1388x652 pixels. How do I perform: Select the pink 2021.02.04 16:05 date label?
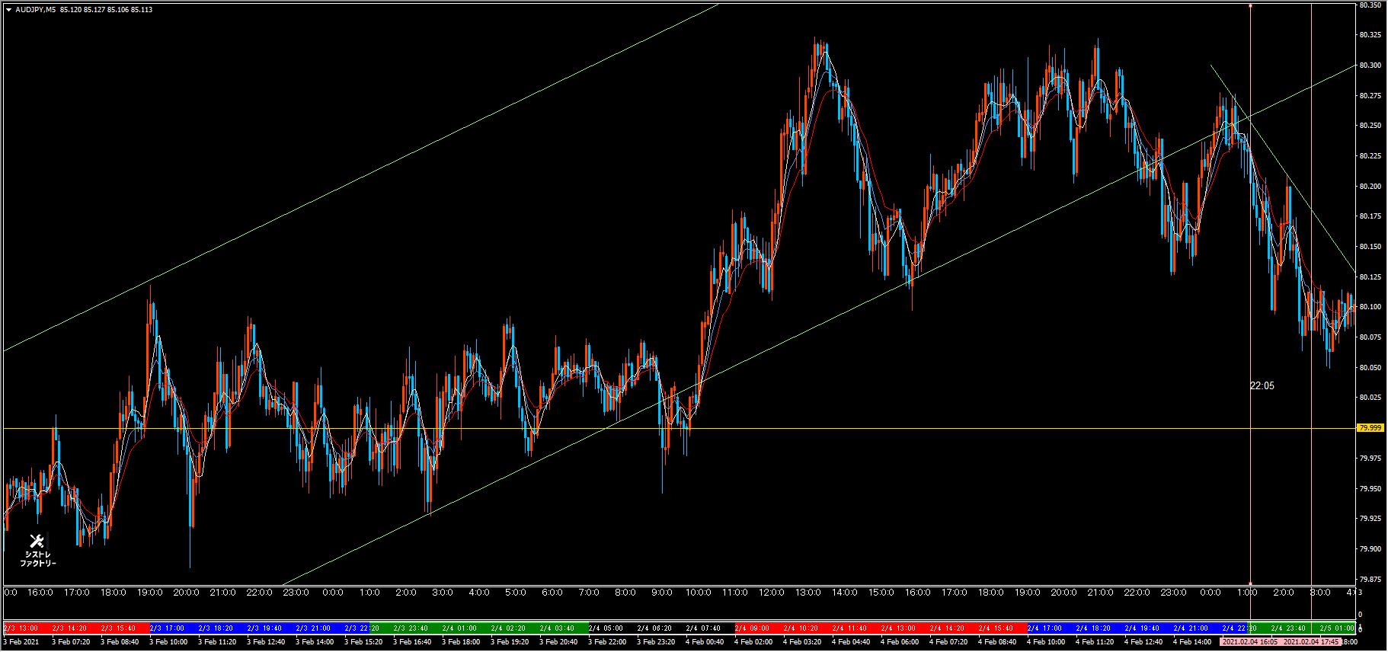coord(1250,642)
